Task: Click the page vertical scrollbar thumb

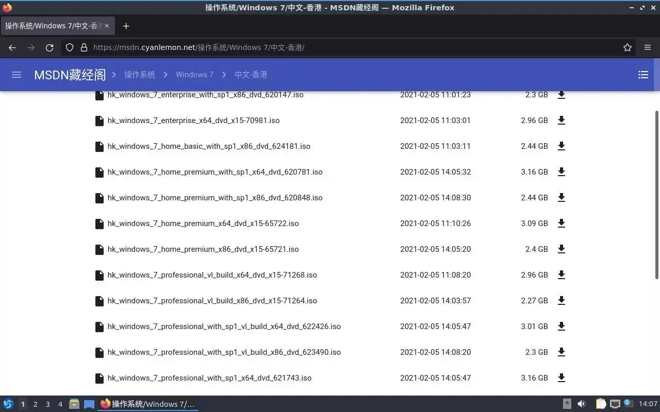Action: 656,195
